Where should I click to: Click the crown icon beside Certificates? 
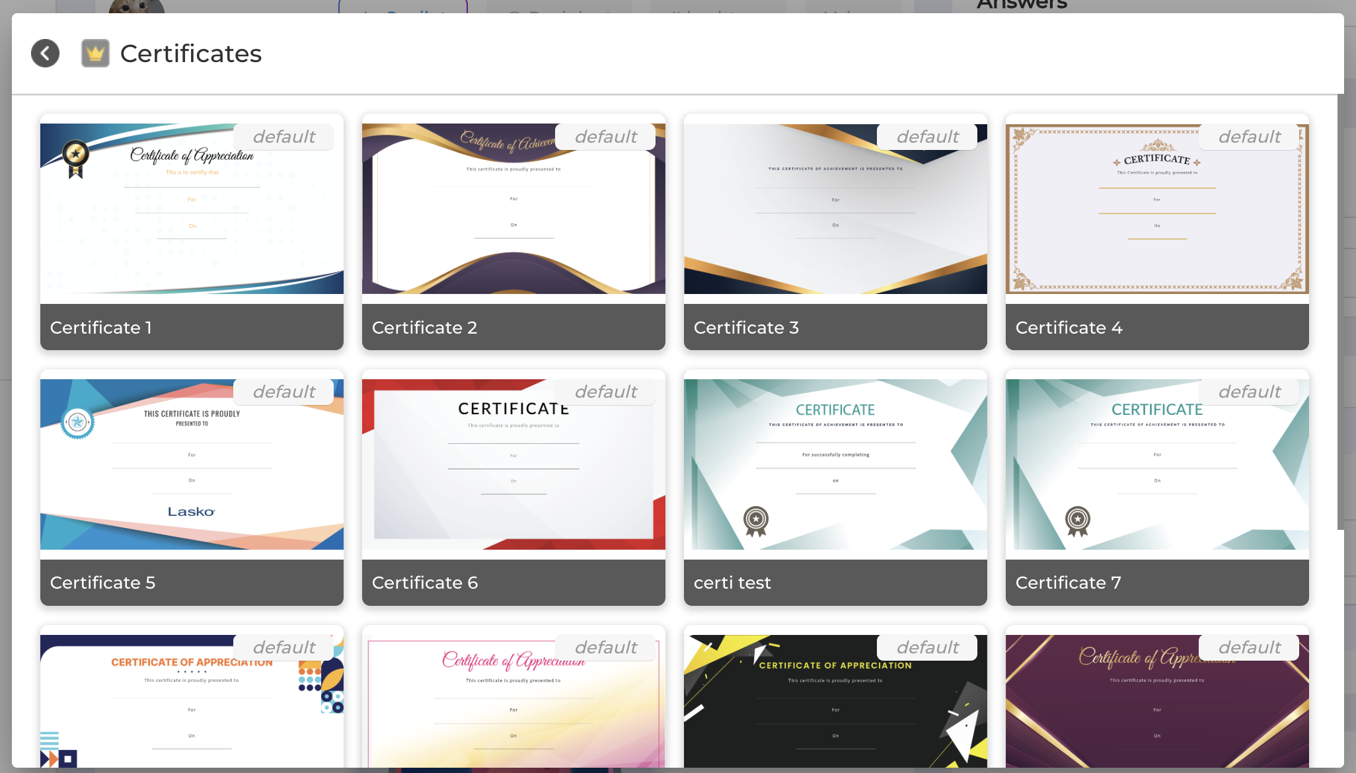click(x=95, y=54)
